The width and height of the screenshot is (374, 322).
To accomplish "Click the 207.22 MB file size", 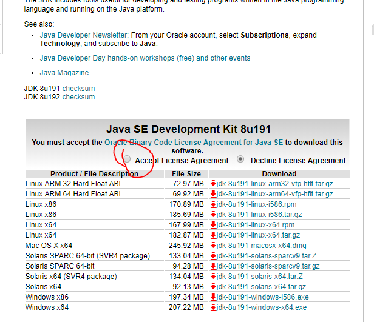I will coord(186,307).
